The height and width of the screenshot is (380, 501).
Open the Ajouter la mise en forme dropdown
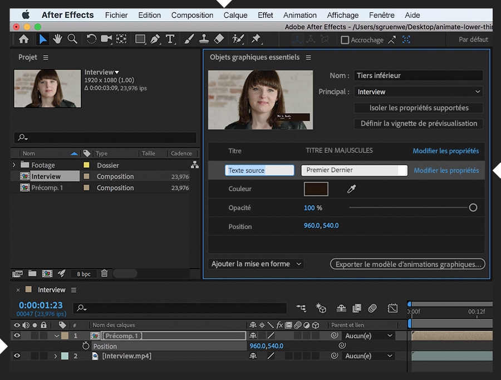pyautogui.click(x=256, y=264)
